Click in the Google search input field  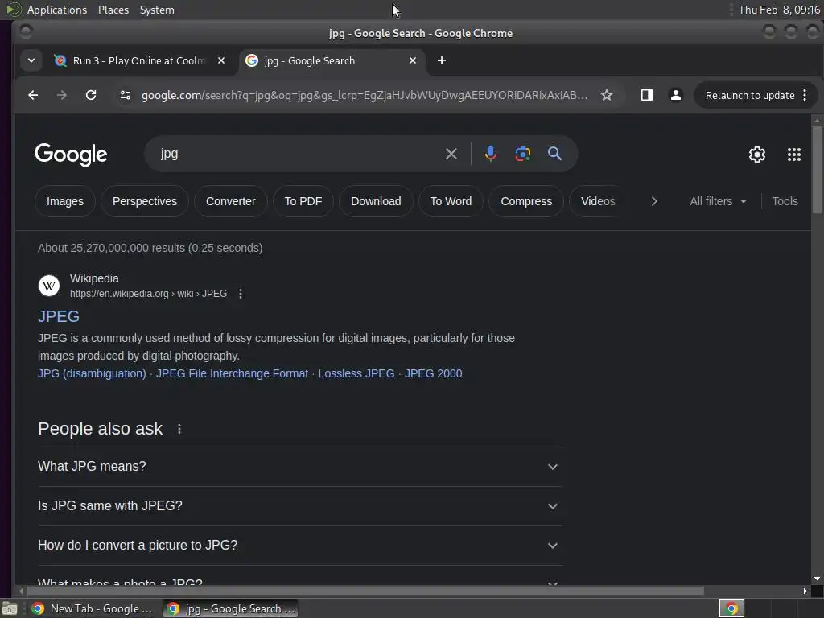(299, 154)
